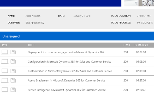Click the 04:27:00 duration cell
Image resolution: width=154 pixels, height=94 pixels.
pyautogui.click(x=141, y=80)
